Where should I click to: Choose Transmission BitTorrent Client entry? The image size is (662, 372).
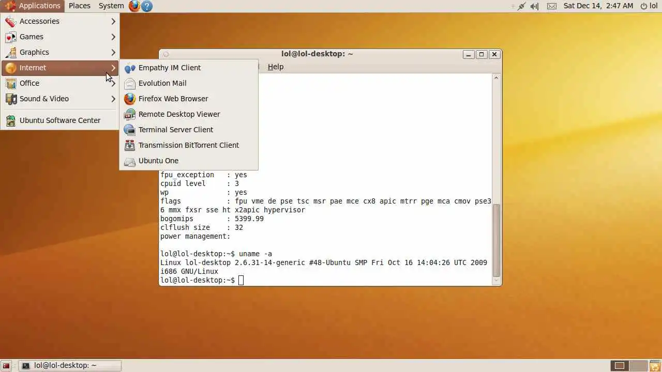point(189,145)
